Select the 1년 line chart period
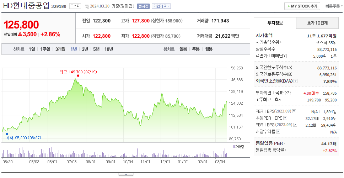344x178 pixels. 74,49
